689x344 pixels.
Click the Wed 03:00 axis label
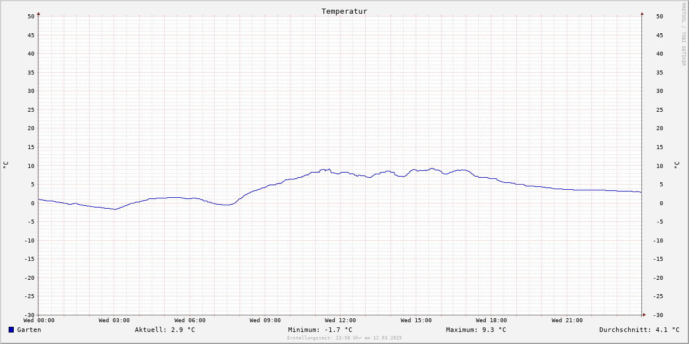(x=114, y=320)
